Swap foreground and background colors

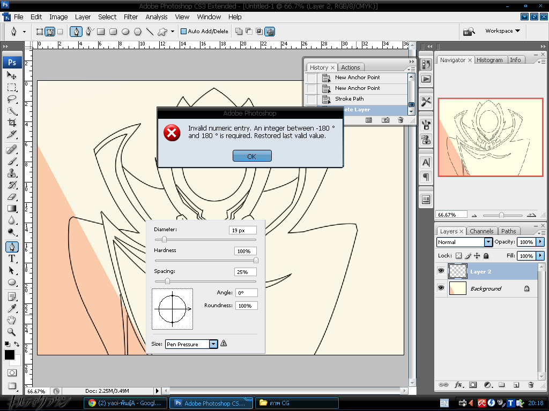coord(17,344)
